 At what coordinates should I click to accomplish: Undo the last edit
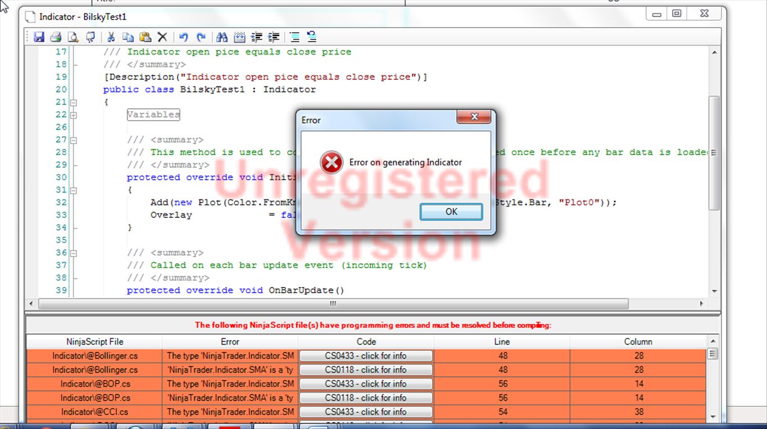tap(183, 37)
